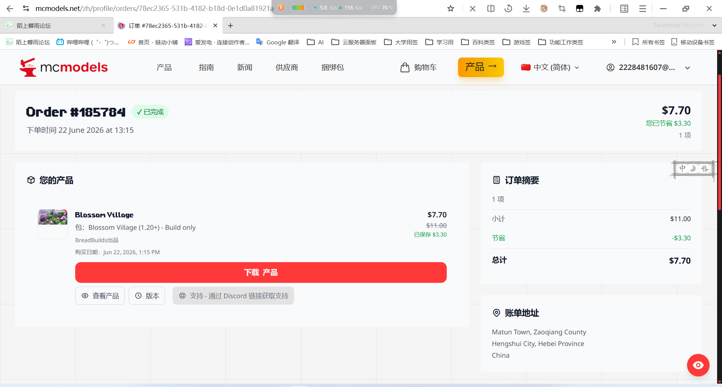722x387 pixels.
Task: Click the browser back arrow
Action: tap(10, 8)
